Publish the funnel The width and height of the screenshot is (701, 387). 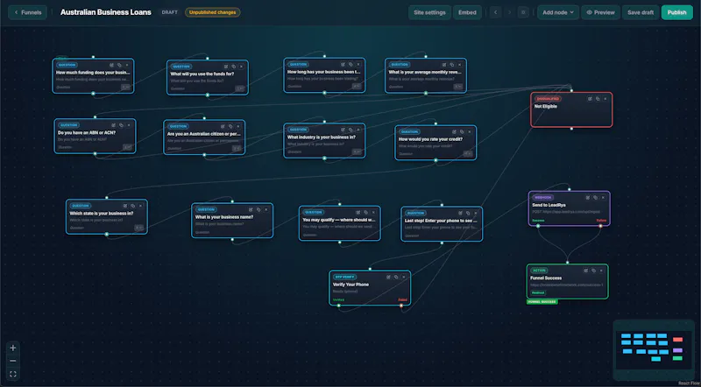(x=676, y=12)
